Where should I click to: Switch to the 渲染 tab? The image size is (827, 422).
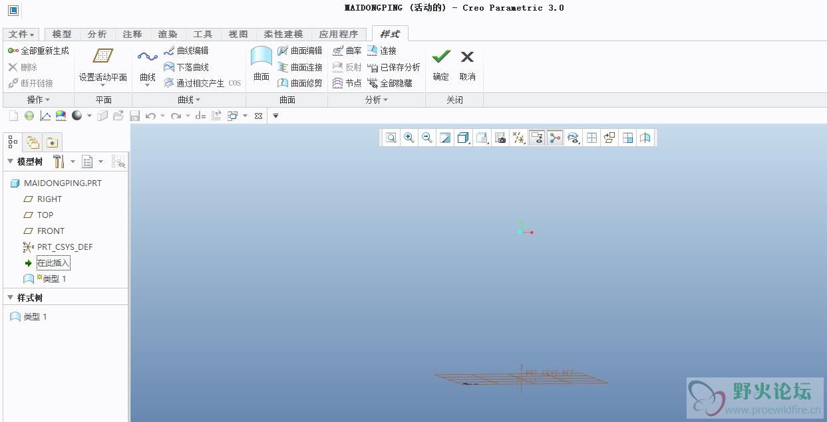tap(168, 34)
